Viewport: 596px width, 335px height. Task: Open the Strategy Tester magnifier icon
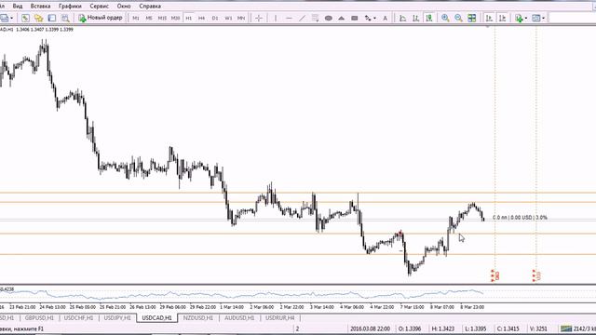tap(65, 18)
